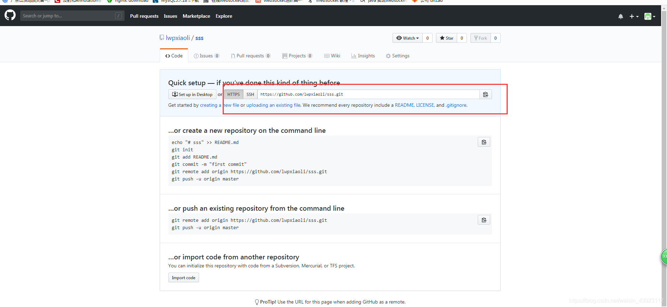Open the lwpxiaoli owner link
Screen dimensions: 667x307
(x=178, y=38)
